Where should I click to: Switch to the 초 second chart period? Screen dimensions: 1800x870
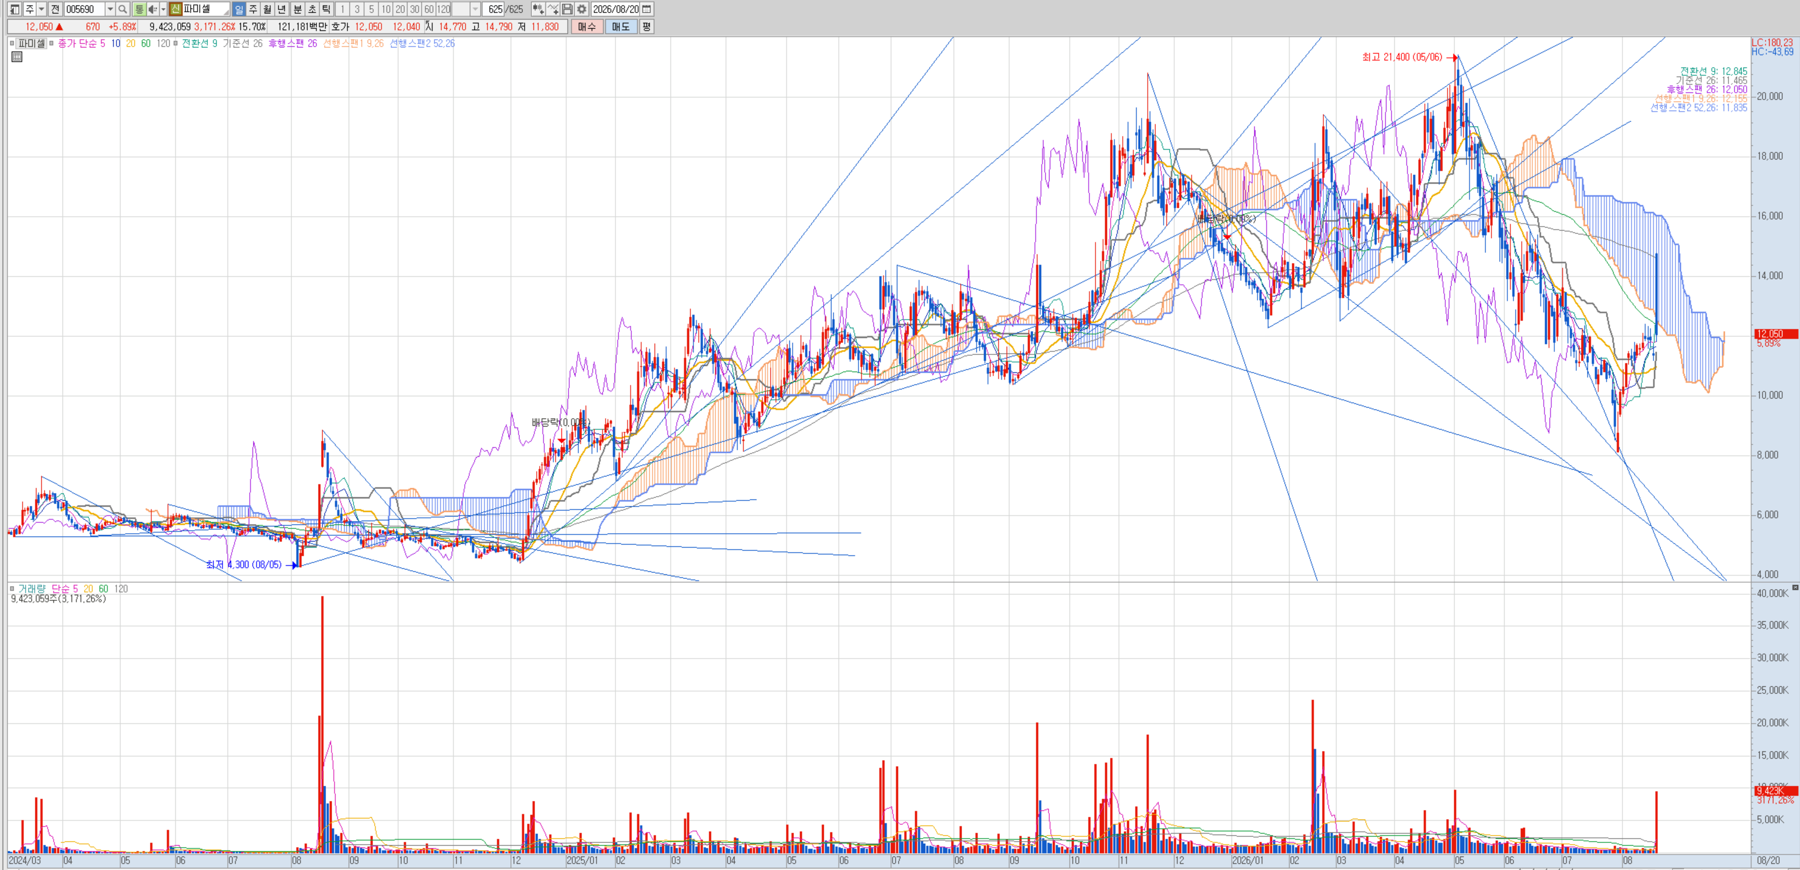(x=311, y=9)
